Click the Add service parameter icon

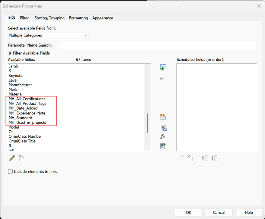coord(163,128)
